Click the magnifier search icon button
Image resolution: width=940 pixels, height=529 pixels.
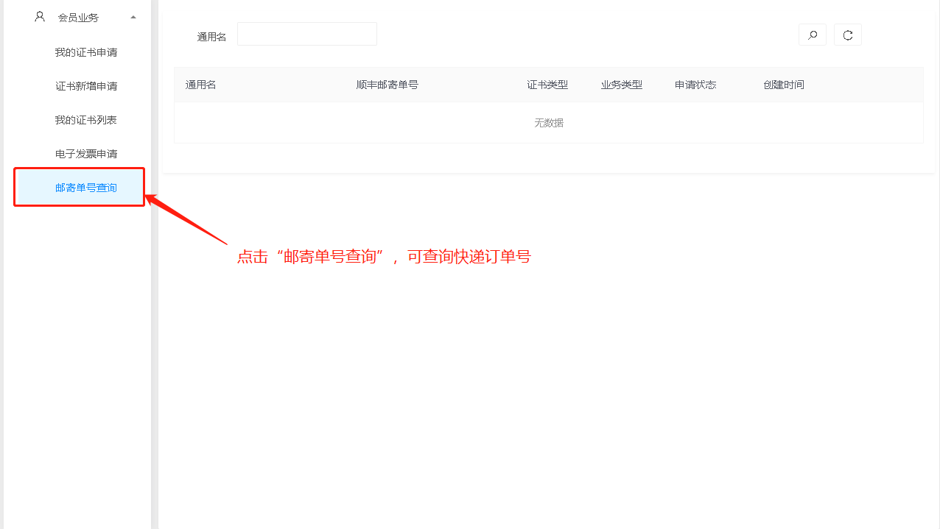(x=812, y=35)
